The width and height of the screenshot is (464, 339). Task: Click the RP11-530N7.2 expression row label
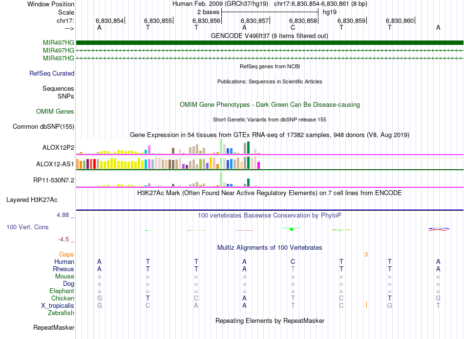click(54, 180)
